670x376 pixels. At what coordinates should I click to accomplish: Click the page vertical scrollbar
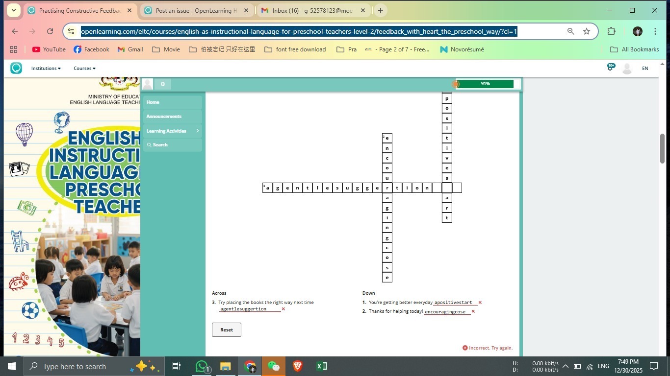pos(662,148)
